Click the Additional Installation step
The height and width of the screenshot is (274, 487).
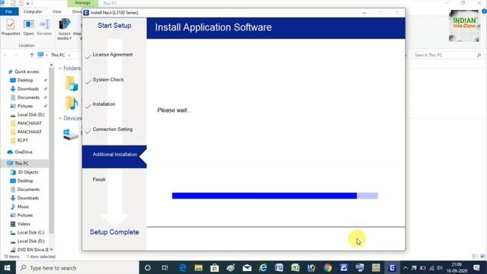click(114, 157)
